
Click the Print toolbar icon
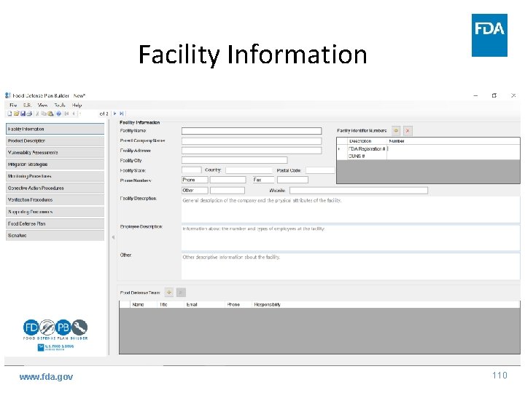coord(29,114)
